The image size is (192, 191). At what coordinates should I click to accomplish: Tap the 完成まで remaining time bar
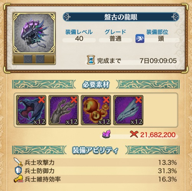133,61
